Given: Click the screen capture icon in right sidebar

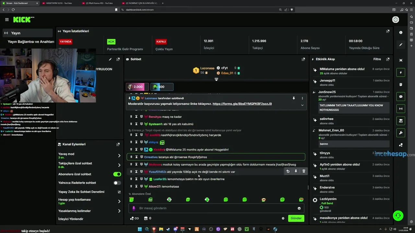Looking at the screenshot, I should click(x=401, y=60).
